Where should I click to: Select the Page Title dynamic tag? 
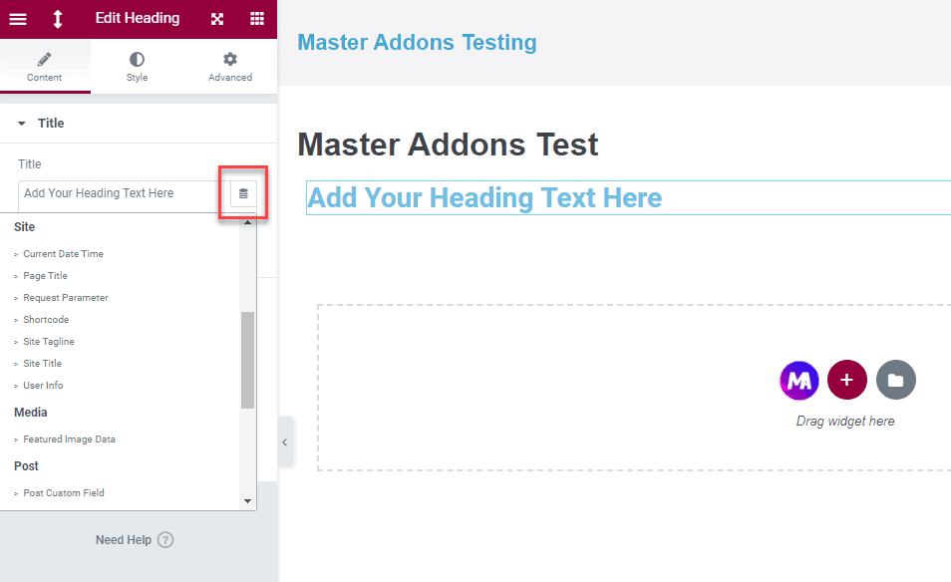tap(45, 276)
